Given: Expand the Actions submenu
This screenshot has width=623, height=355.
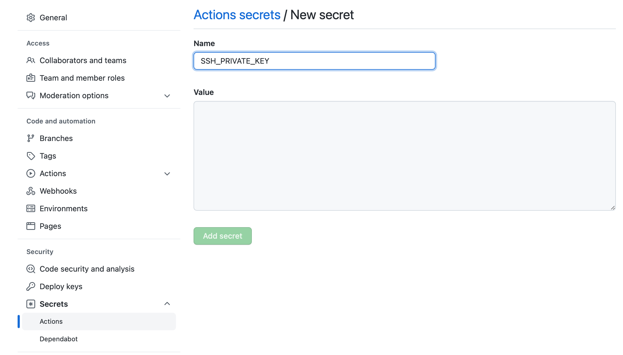Looking at the screenshot, I should click(167, 173).
